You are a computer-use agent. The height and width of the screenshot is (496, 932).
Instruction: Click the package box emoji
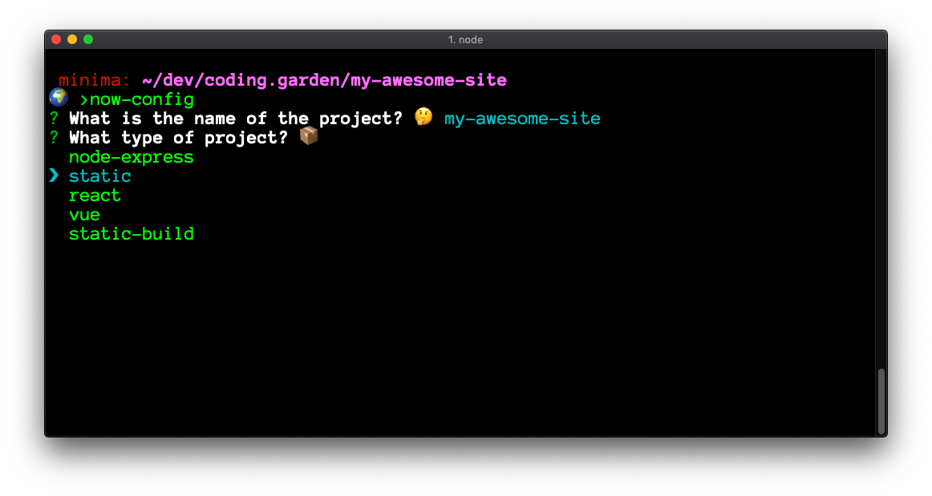[309, 136]
